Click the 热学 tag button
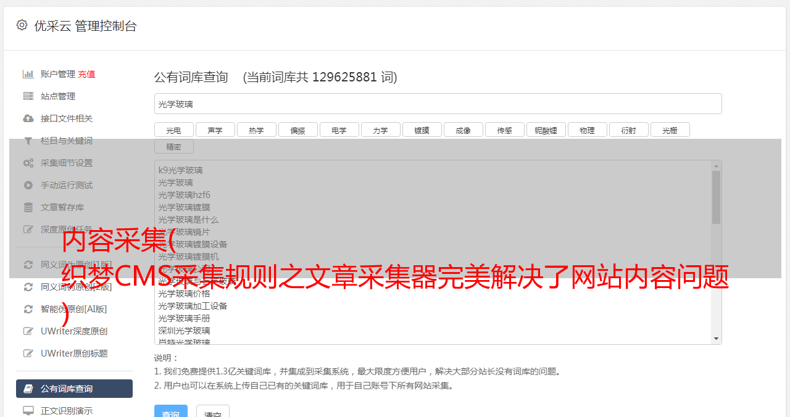This screenshot has width=790, height=417. (x=256, y=130)
